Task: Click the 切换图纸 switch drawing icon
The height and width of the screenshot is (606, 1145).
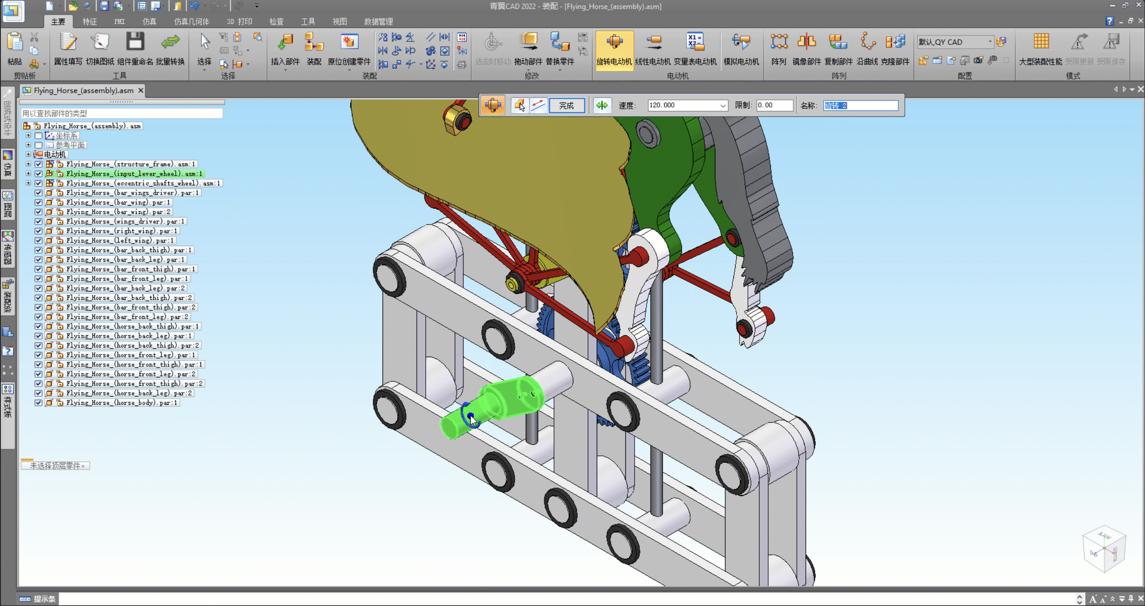Action: (100, 49)
